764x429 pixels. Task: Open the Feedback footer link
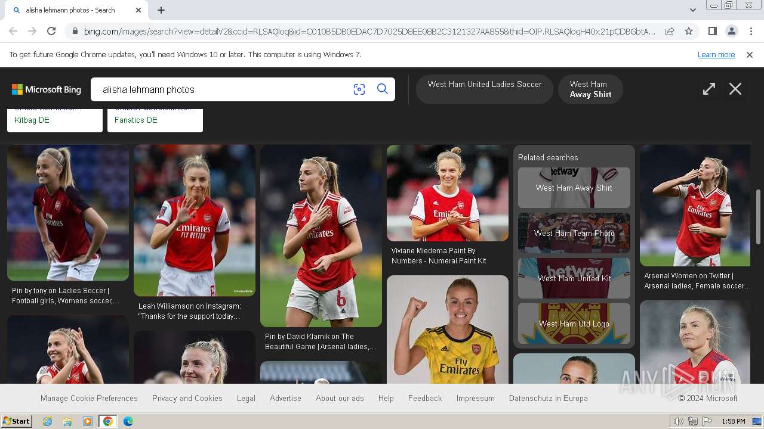click(x=425, y=398)
